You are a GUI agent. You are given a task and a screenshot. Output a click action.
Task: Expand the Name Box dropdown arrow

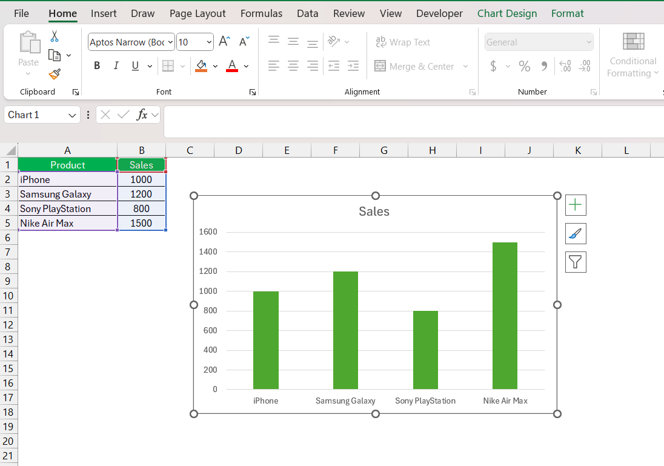(x=72, y=115)
